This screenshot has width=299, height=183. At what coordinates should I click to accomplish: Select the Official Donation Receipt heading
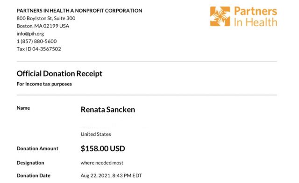59,74
